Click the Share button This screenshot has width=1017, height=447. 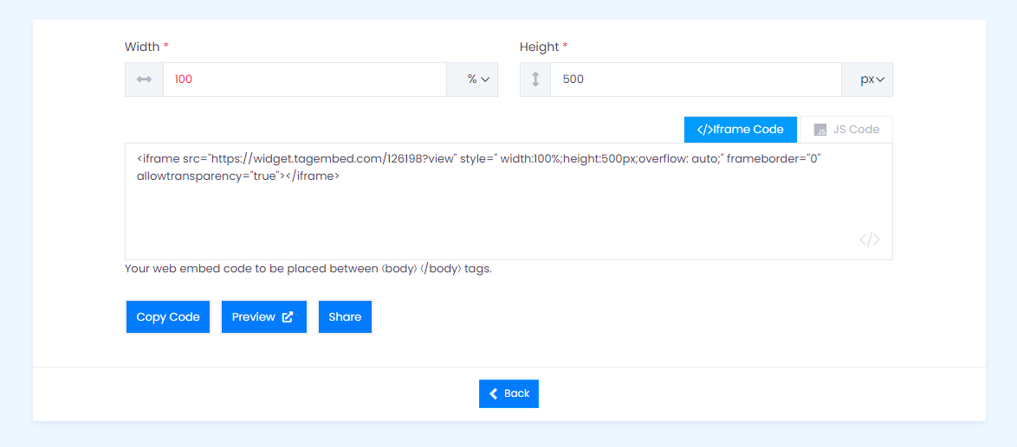[x=345, y=317]
